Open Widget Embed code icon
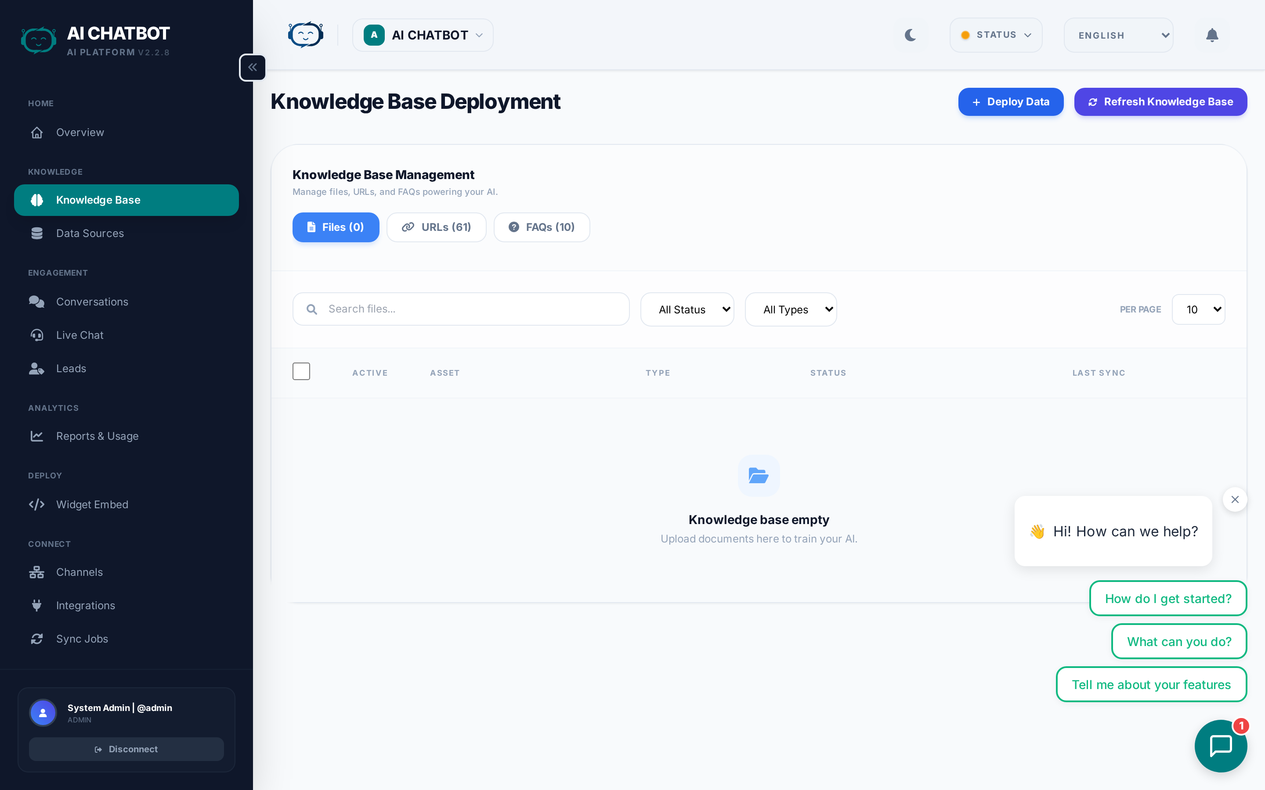The width and height of the screenshot is (1265, 790). click(x=36, y=505)
